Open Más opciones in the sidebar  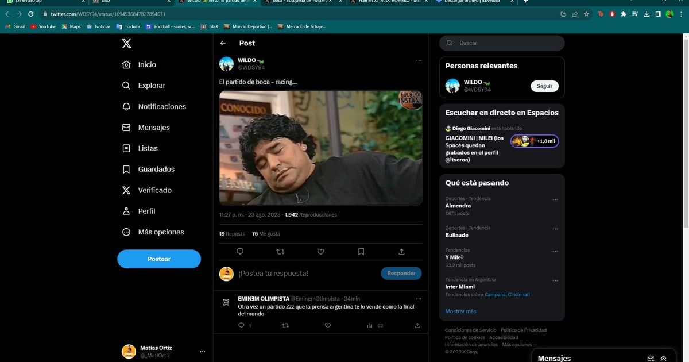pyautogui.click(x=153, y=232)
